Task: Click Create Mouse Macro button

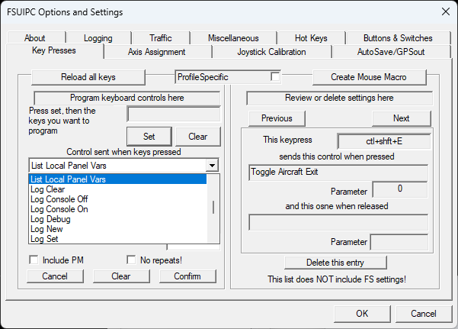Action: [x=369, y=77]
